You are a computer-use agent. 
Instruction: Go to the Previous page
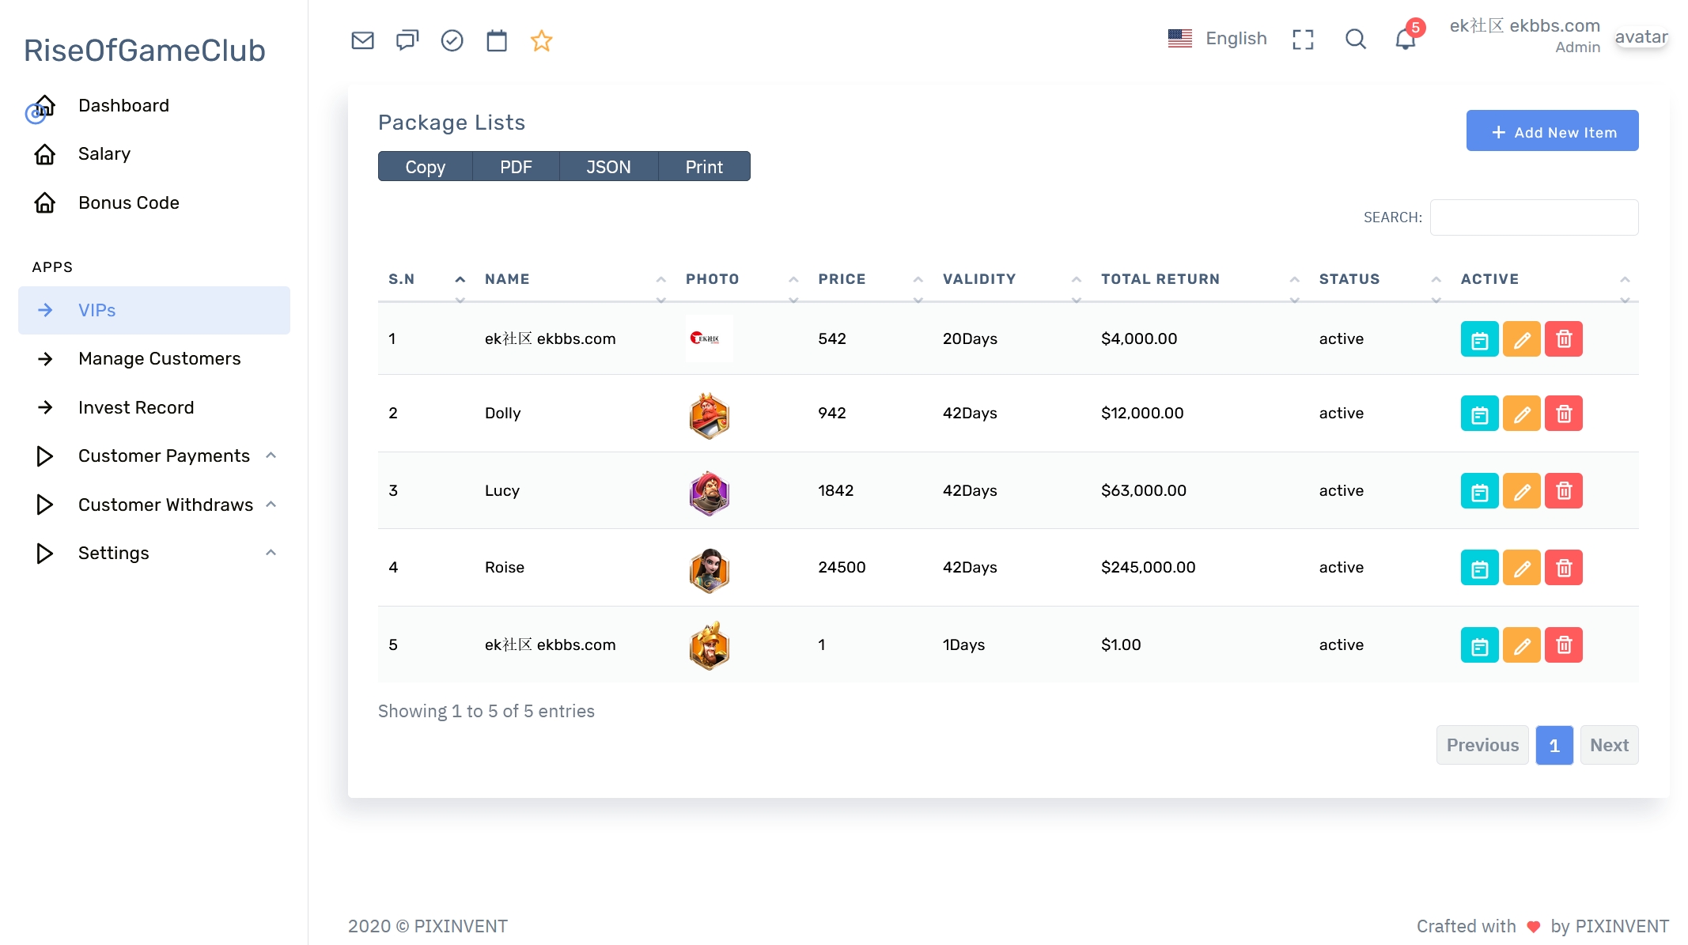tap(1482, 746)
